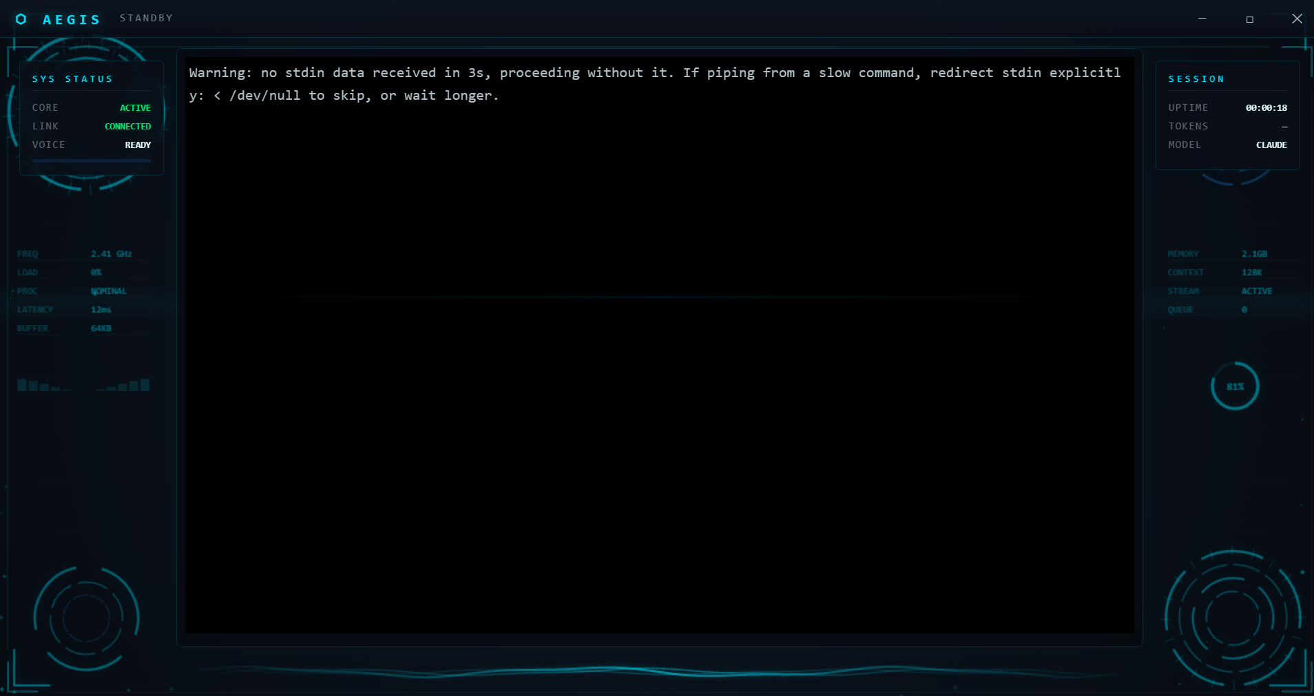The width and height of the screenshot is (1314, 696).
Task: Click the concentric ring dial at bottom left
Action: (x=86, y=618)
